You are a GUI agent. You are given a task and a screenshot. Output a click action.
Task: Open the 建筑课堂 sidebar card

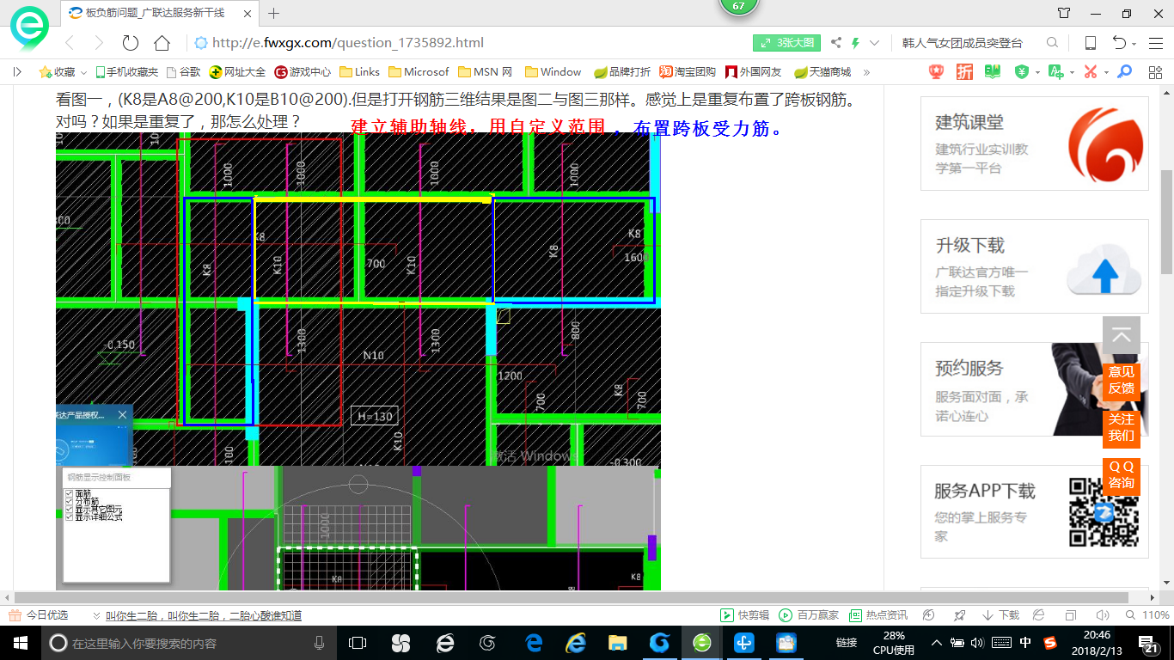point(1035,144)
